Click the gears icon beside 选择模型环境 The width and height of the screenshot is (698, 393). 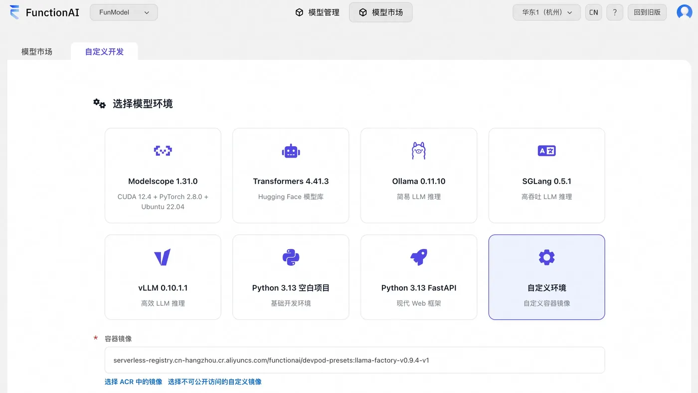(x=100, y=103)
